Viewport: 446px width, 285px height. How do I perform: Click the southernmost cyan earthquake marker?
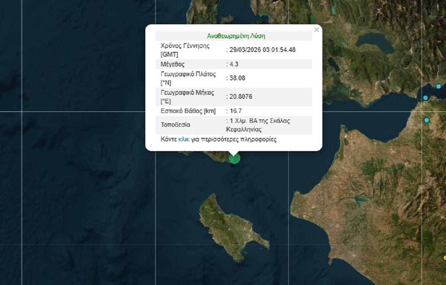[x=427, y=120]
